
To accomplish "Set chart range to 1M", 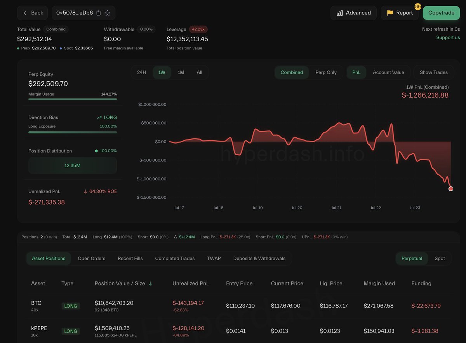I will click(181, 72).
